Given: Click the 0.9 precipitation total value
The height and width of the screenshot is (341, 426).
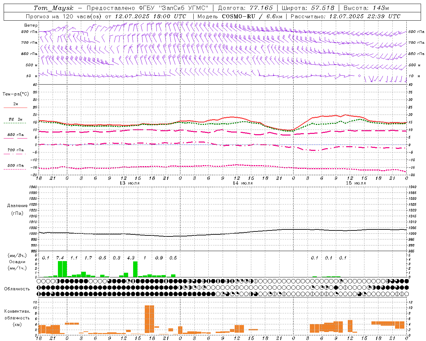Looking at the screenshot, I should tap(159, 258).
